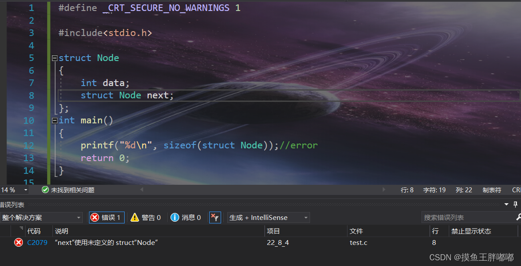The width and height of the screenshot is (521, 266).
Task: Click the pin icon on error list panel
Action: coord(516,205)
